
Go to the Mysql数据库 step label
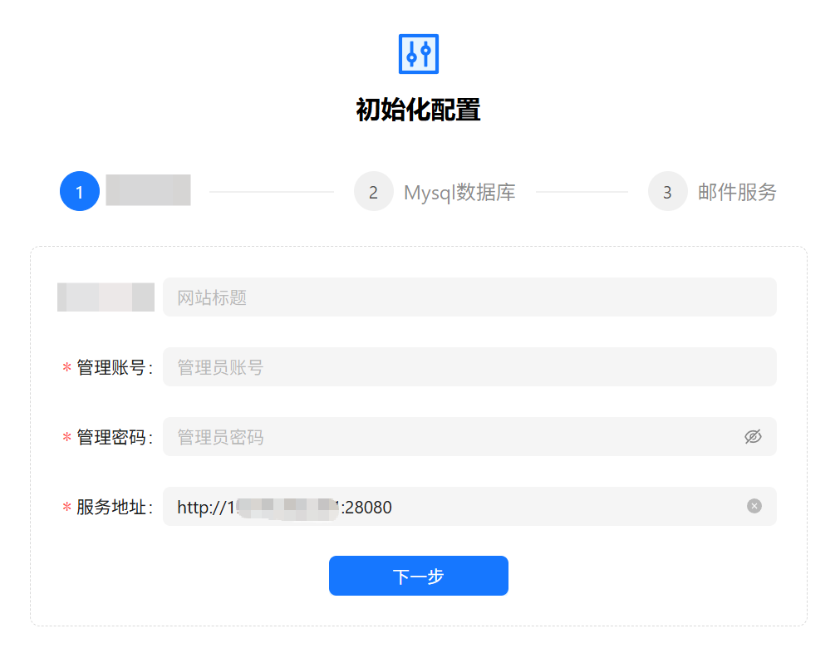[x=459, y=193]
